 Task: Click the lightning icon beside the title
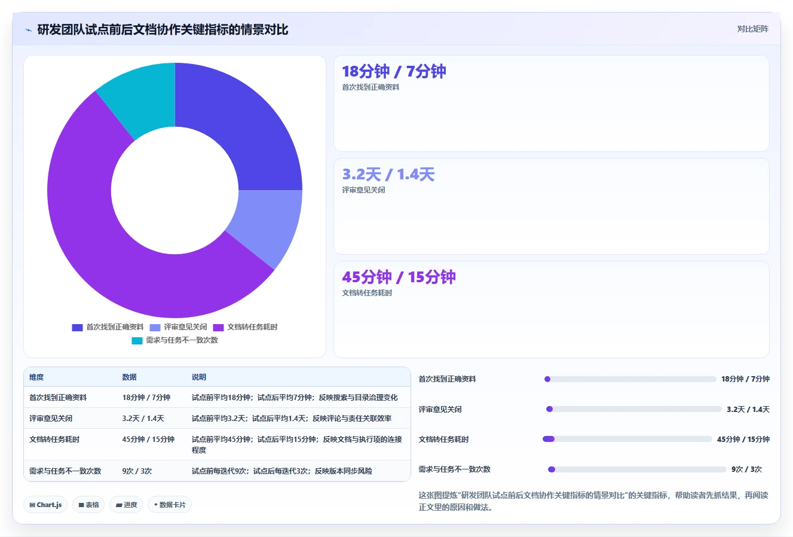(28, 30)
